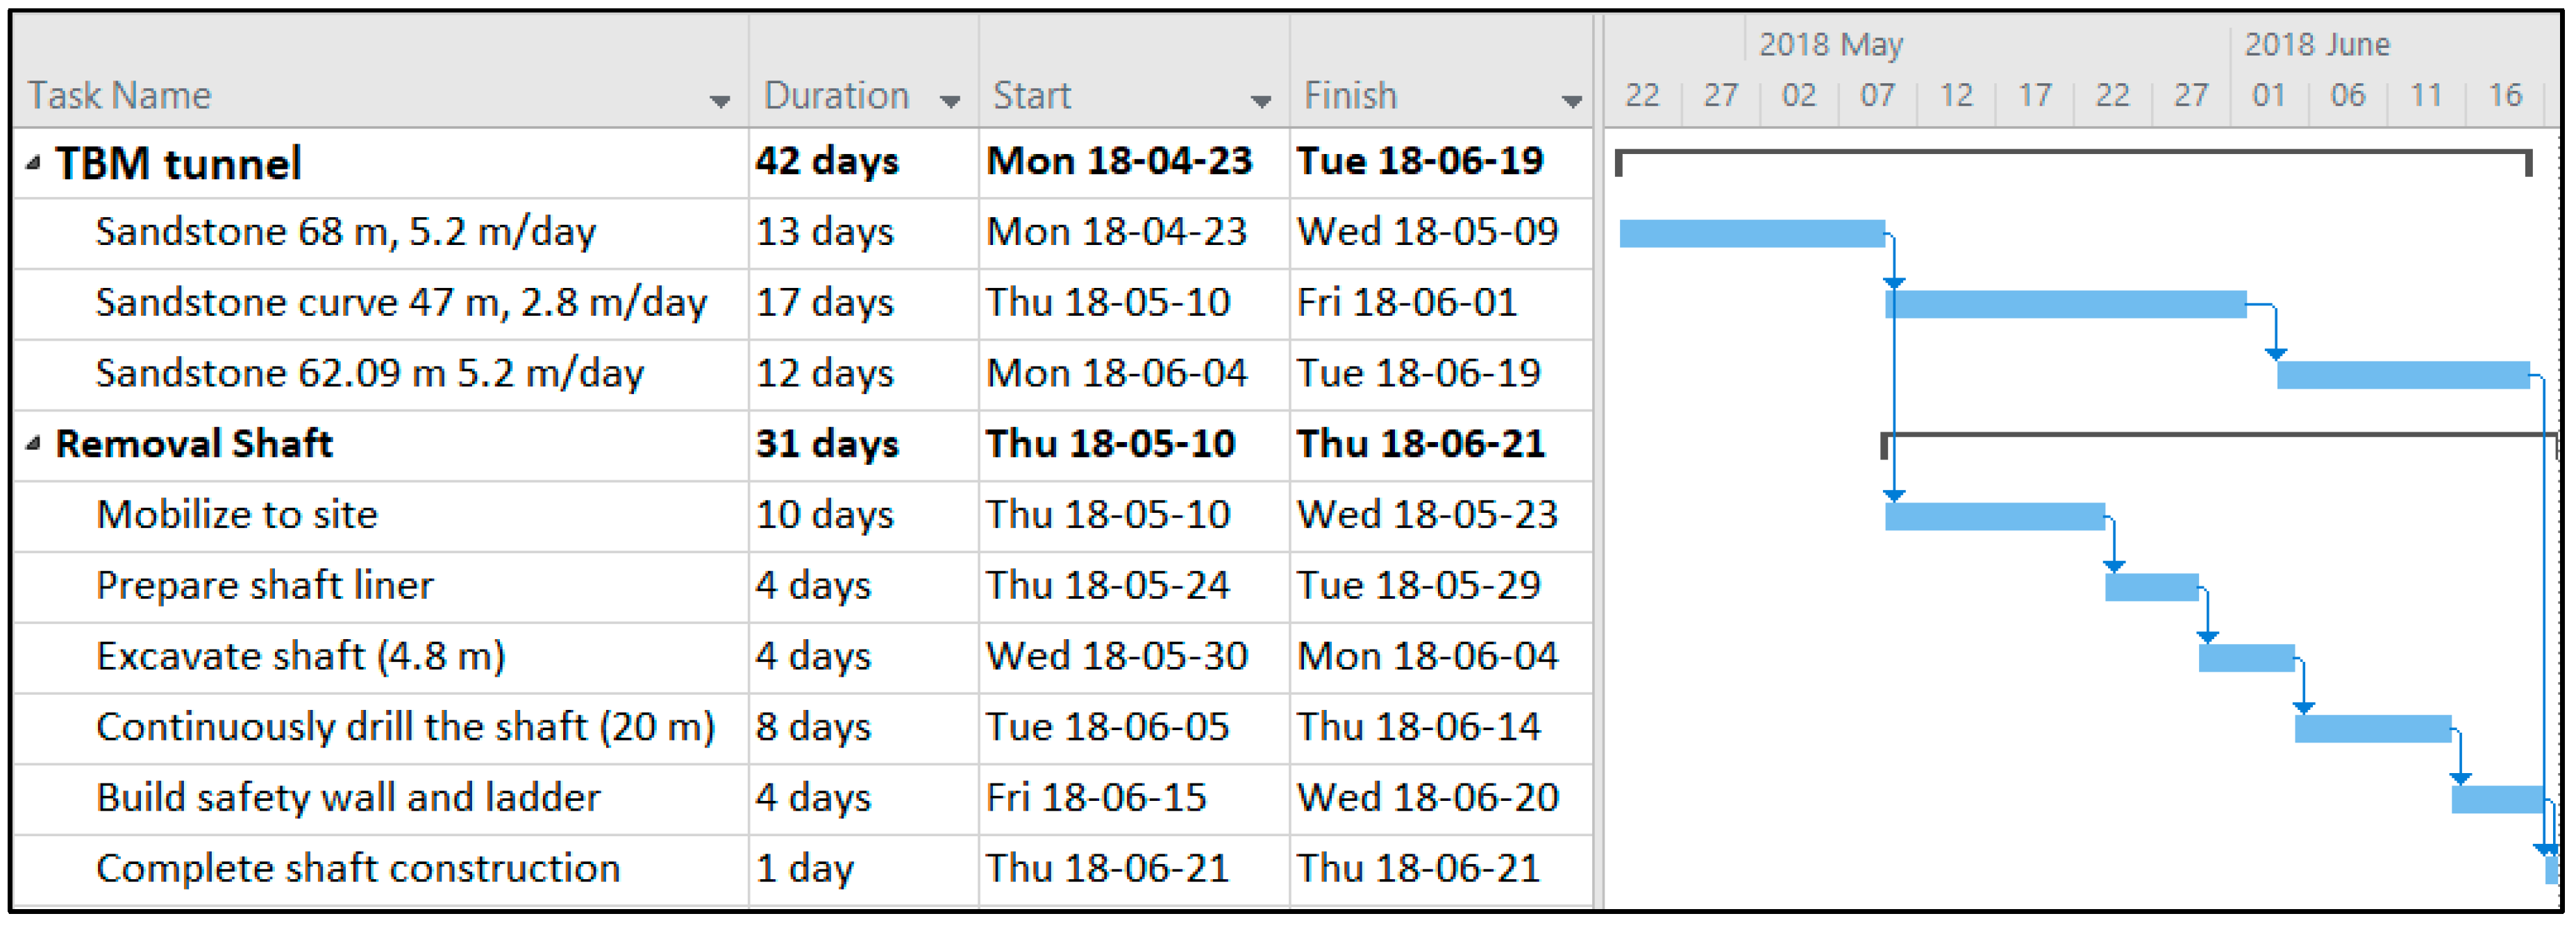Image resolution: width=2576 pixels, height=932 pixels.
Task: Select the Complete shaft construction task
Action: tap(358, 868)
